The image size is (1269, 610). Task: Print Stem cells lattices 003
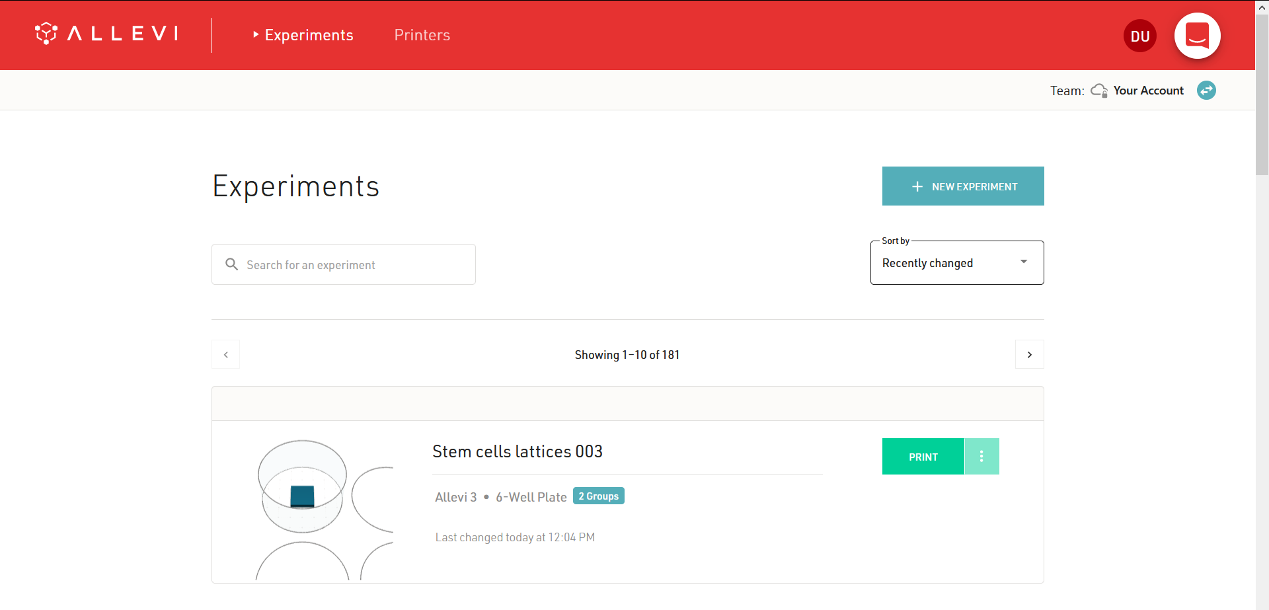(x=923, y=457)
